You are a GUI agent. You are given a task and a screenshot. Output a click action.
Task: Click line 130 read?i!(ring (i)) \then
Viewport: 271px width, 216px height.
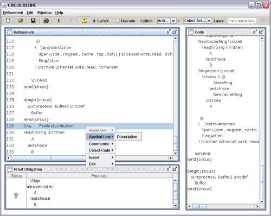click(44, 132)
